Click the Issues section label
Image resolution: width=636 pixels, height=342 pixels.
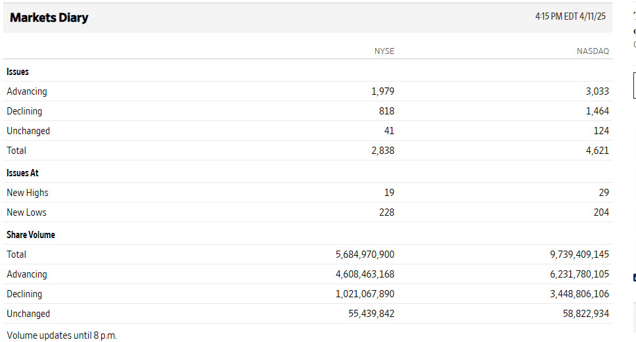pos(18,72)
